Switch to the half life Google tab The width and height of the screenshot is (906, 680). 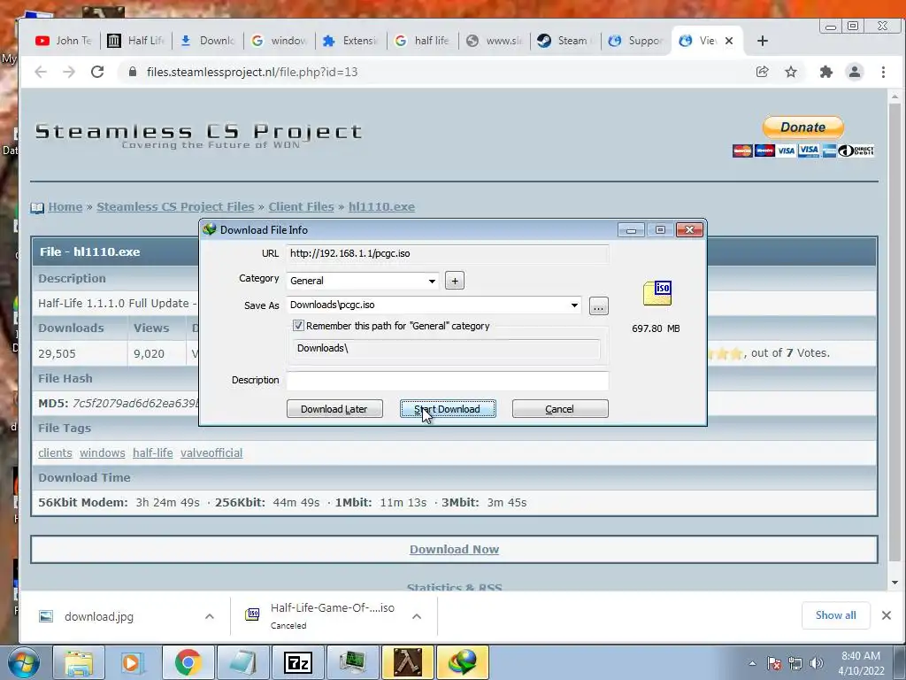tap(423, 41)
